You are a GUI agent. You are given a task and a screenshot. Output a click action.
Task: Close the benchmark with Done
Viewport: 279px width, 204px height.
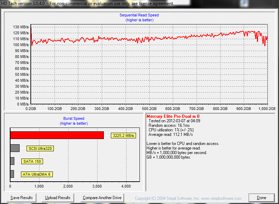tap(262, 198)
